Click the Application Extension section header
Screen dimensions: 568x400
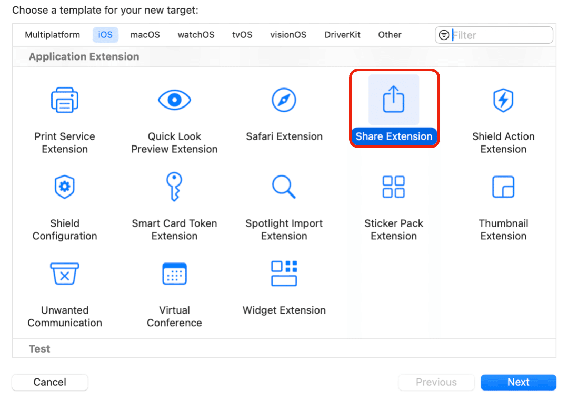click(x=84, y=56)
